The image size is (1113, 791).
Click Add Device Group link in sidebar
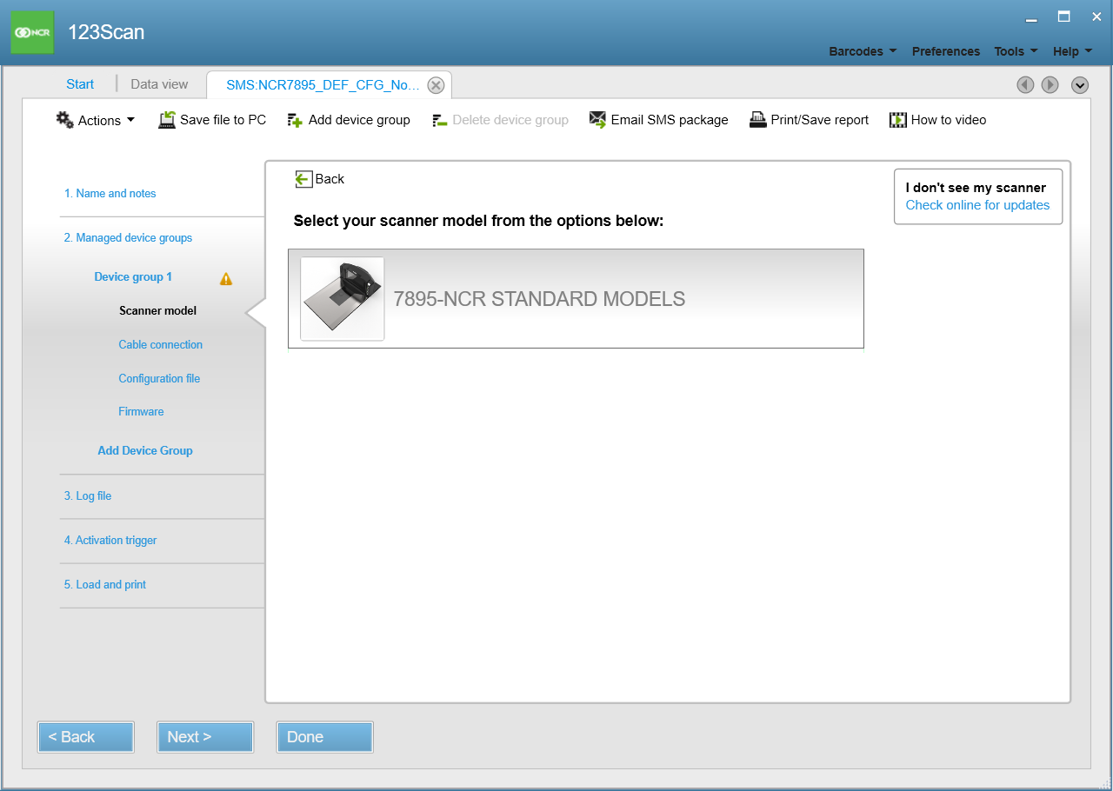(145, 451)
